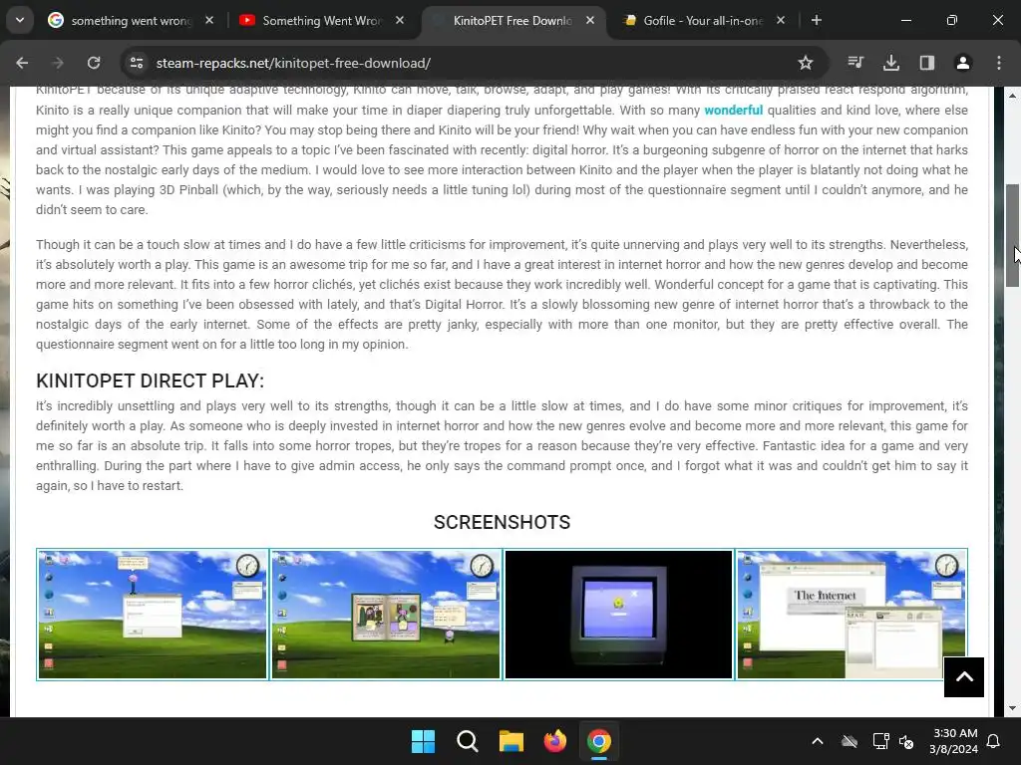Minimize the Chrome window
This screenshot has width=1021, height=765.
pyautogui.click(x=905, y=20)
